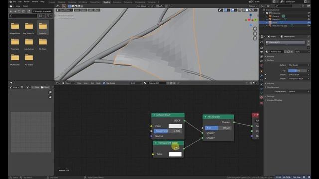
Task: Open World properties tab icon
Action: click(x=261, y=66)
